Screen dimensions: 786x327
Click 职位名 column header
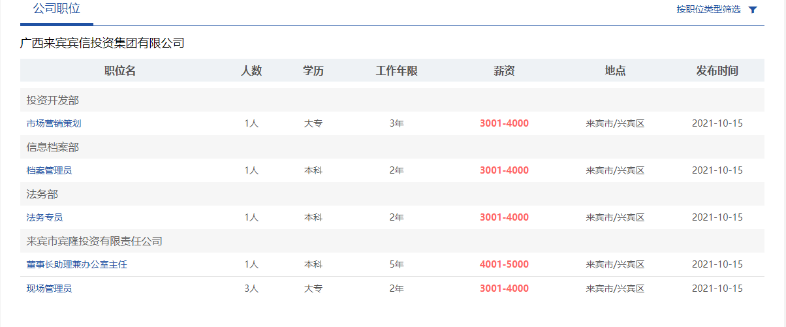pos(120,71)
